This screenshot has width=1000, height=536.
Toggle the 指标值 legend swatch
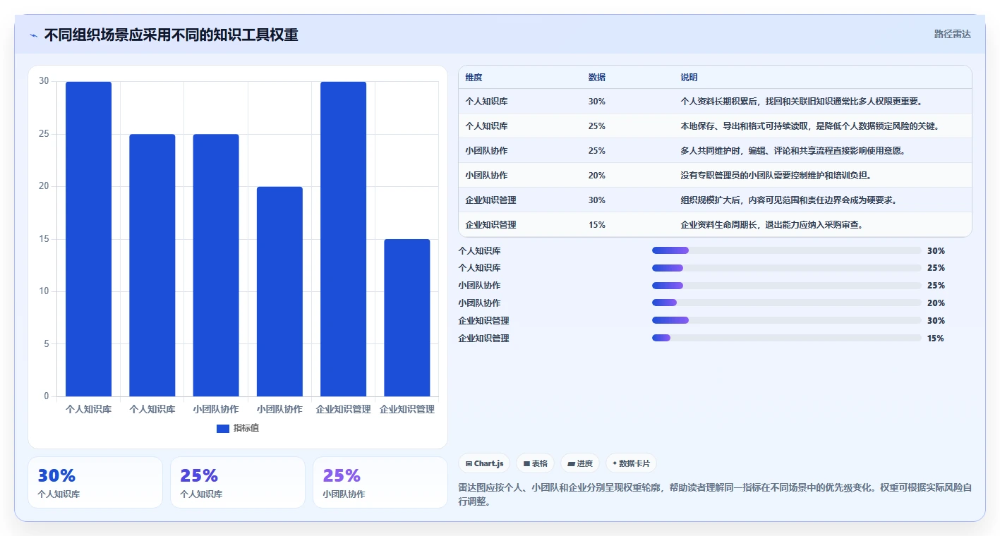tap(223, 428)
